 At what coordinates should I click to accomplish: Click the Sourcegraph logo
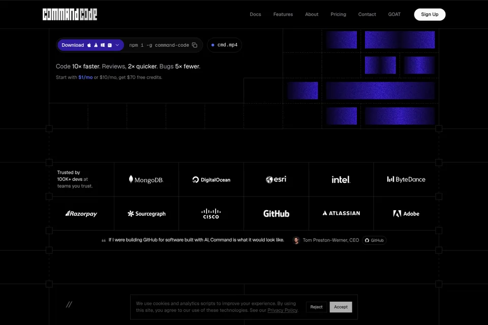(146, 214)
